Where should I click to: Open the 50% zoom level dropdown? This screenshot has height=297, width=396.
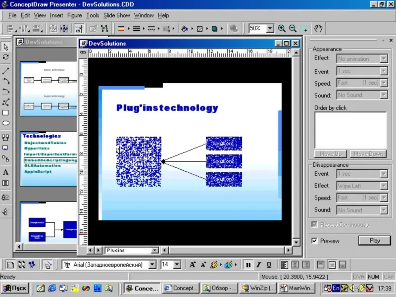click(x=270, y=29)
